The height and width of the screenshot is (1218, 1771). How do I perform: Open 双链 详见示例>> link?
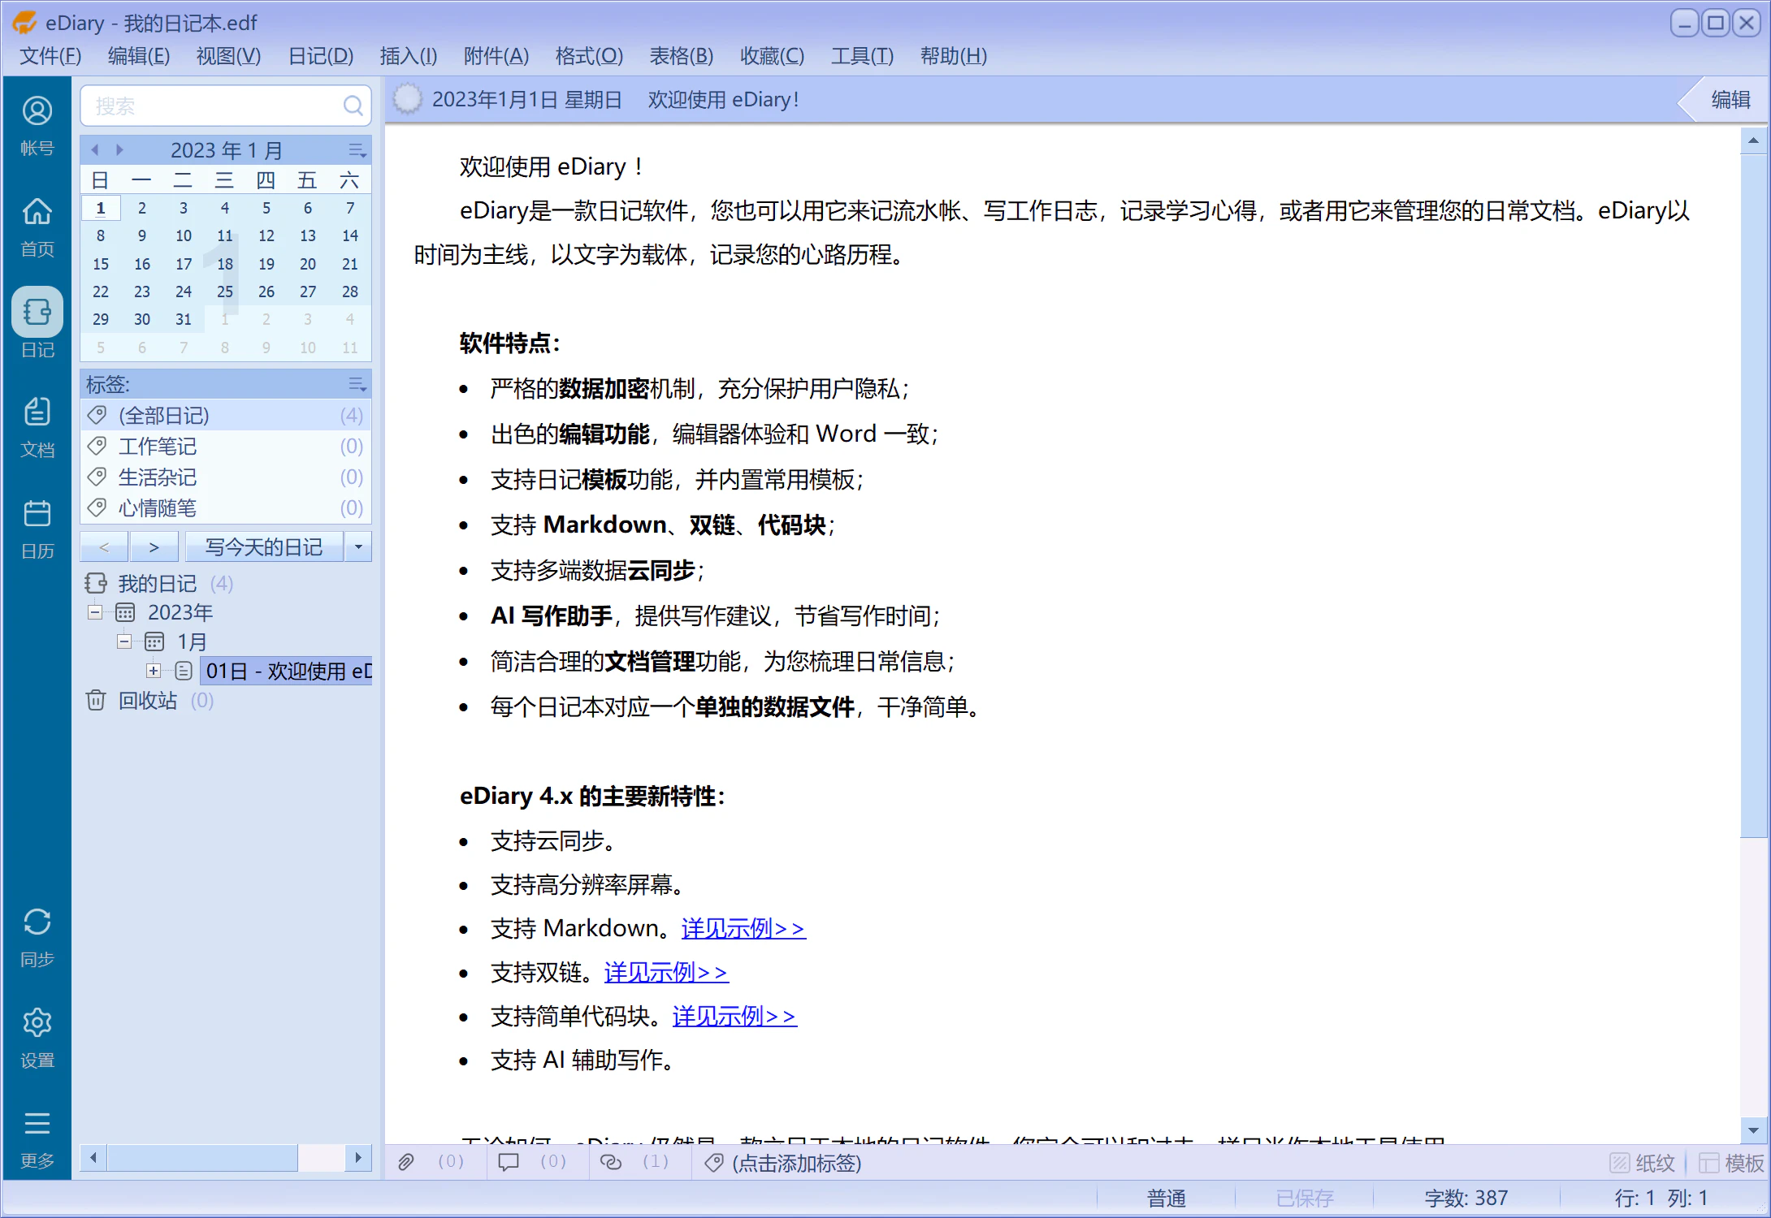coord(666,972)
